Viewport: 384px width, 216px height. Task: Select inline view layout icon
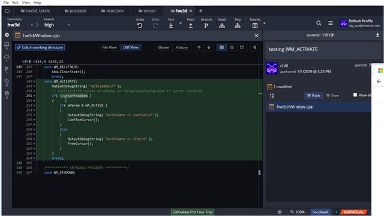point(232,47)
